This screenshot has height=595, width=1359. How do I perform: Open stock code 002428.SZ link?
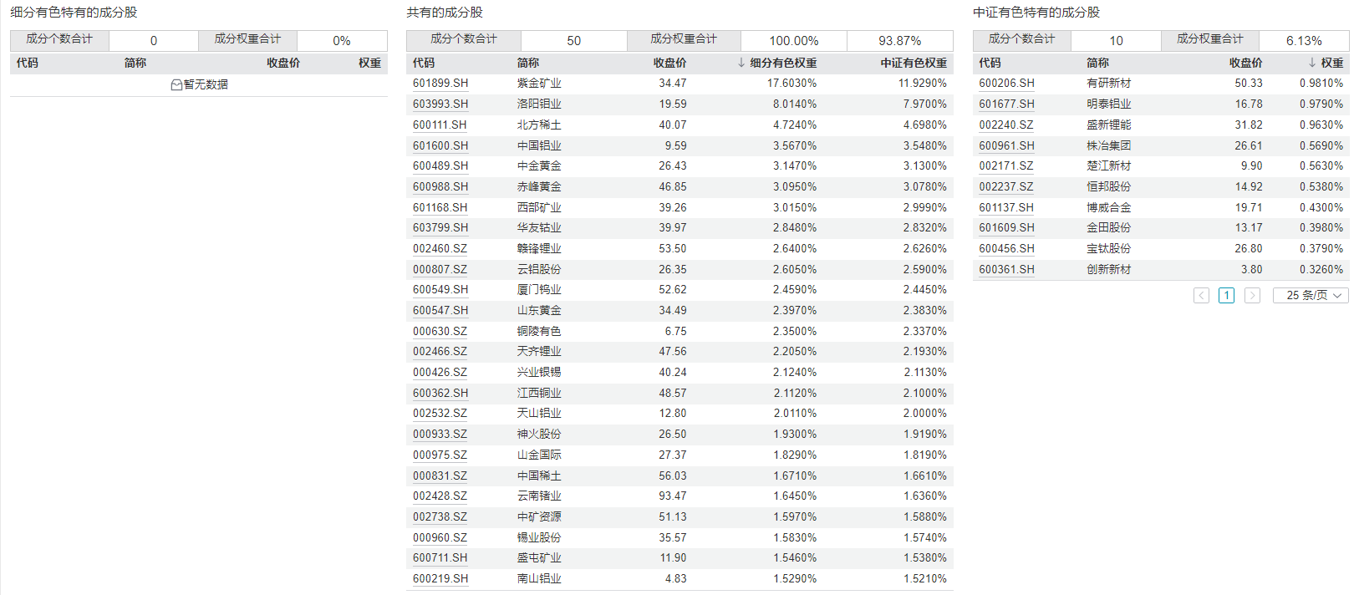tap(440, 496)
